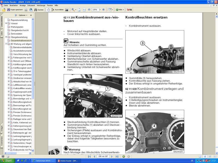Screen dimensions: 218x163
Task: Click the Print icon in toolbar
Action: point(26,10)
